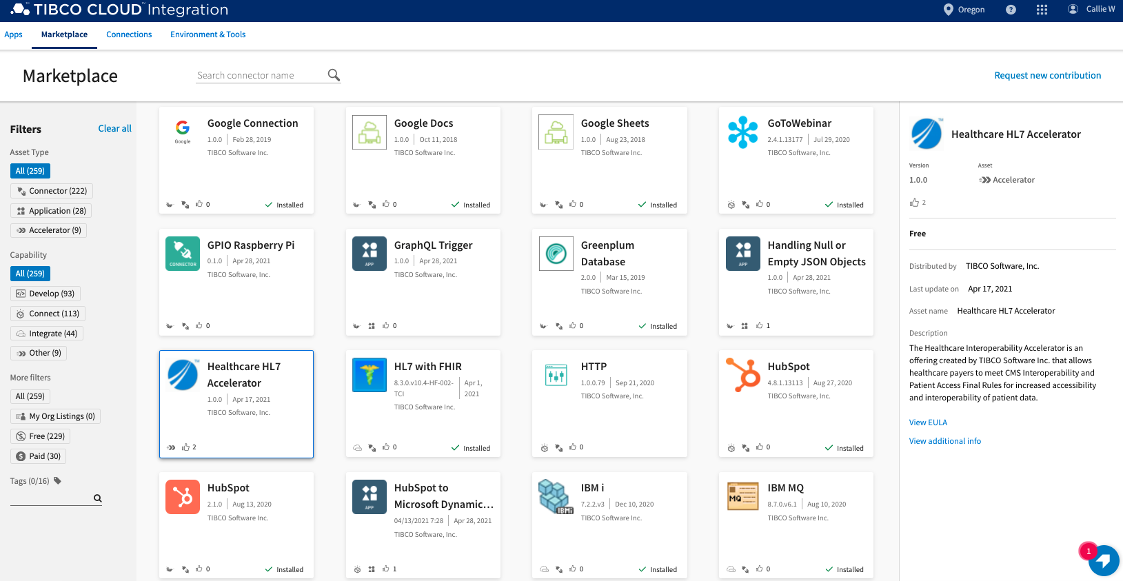This screenshot has width=1123, height=581.
Task: Open the HubSpot 4.8.1.13113 card icon
Action: click(743, 375)
